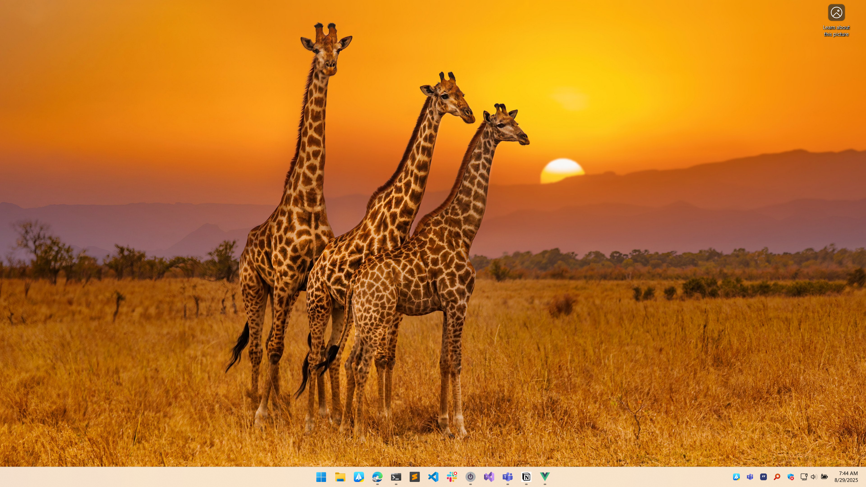Open the Terminal app

pyautogui.click(x=396, y=477)
